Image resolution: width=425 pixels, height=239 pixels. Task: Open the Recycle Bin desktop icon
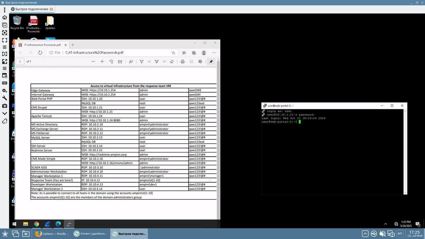(17, 23)
